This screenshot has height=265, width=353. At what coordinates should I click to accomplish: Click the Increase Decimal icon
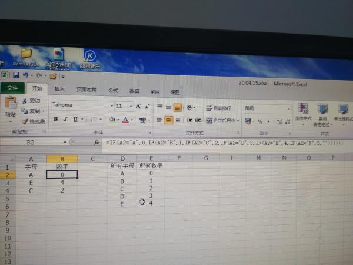pos(280,122)
